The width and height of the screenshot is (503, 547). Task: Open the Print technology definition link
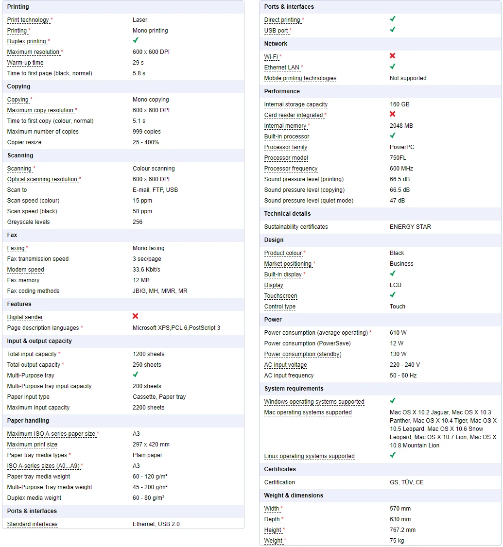point(28,20)
